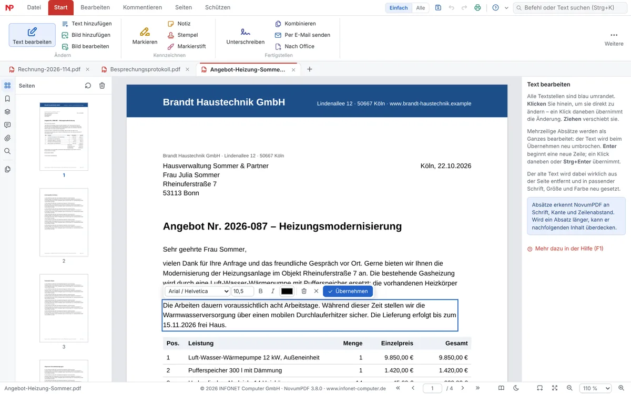Open the Weitere overflow menu
Image resolution: width=631 pixels, height=394 pixels.
click(x=614, y=38)
